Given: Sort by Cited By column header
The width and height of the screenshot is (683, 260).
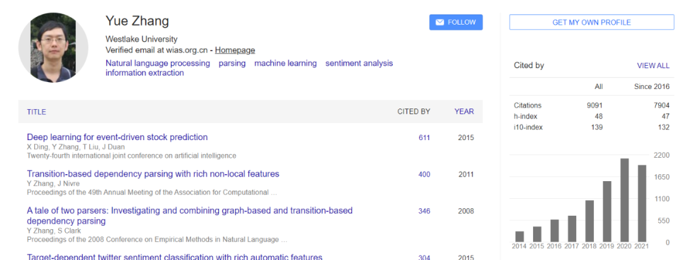Looking at the screenshot, I should pyautogui.click(x=414, y=112).
